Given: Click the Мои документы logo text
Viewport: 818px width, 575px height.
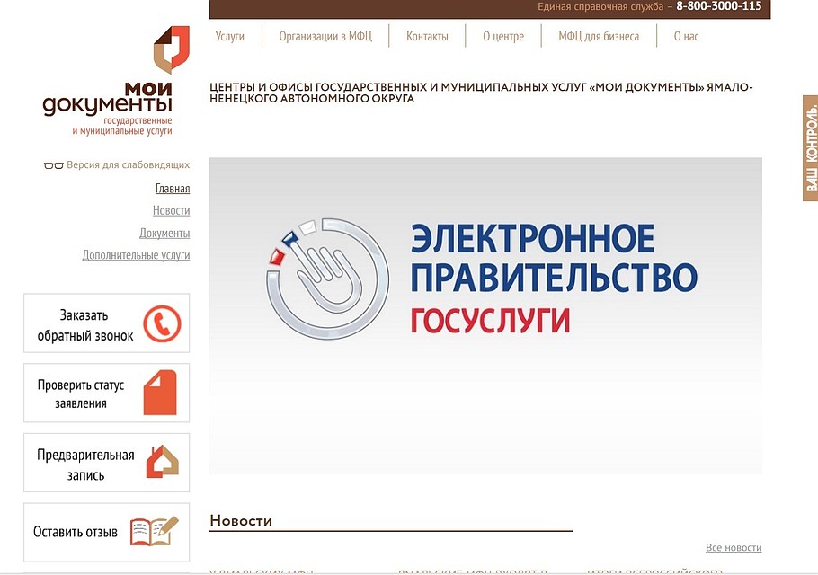Looking at the screenshot, I should tap(108, 99).
